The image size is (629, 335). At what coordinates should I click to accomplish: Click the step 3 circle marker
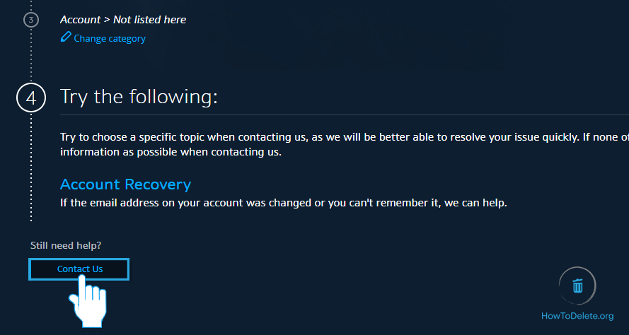(x=30, y=20)
